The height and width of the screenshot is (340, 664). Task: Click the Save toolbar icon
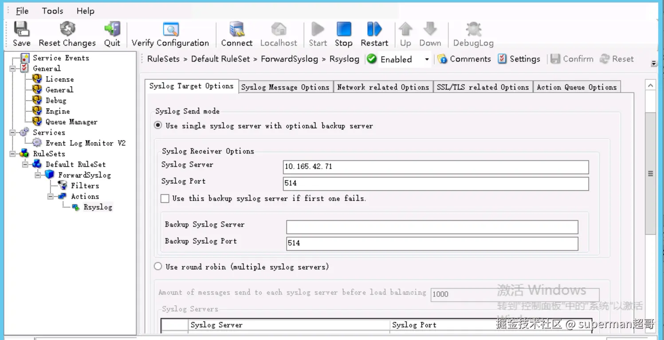[21, 29]
